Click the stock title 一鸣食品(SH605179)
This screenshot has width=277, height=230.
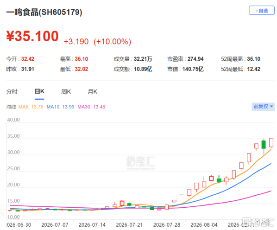click(x=44, y=13)
